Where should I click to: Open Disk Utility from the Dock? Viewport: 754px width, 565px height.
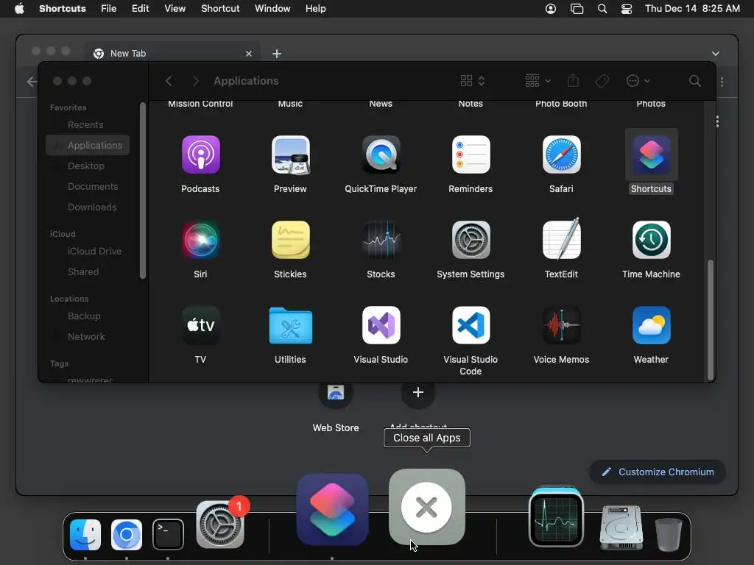[x=621, y=527]
